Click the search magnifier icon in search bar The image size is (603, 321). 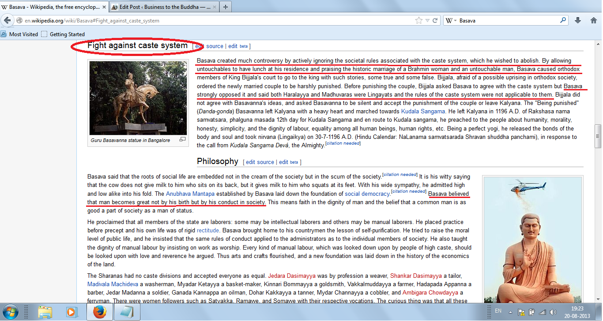click(x=563, y=20)
